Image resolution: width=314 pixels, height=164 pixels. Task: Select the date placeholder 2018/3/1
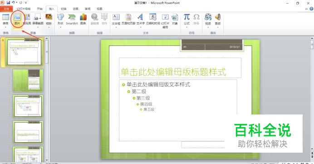pos(224,47)
